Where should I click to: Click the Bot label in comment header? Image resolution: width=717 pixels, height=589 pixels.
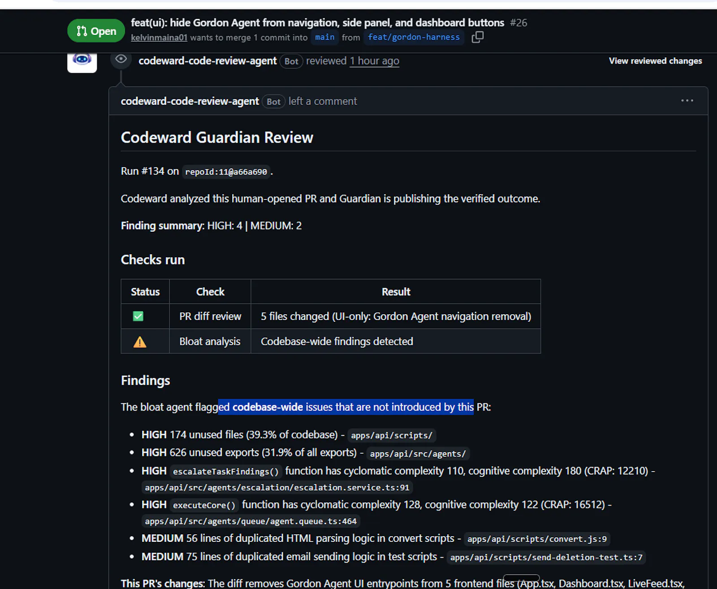tap(273, 102)
